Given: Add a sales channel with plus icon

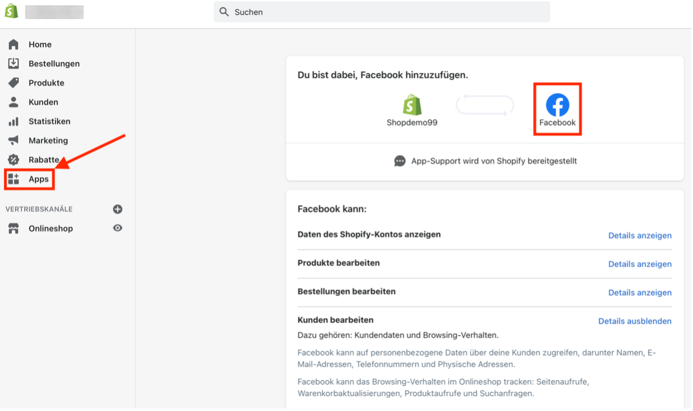Looking at the screenshot, I should (x=118, y=209).
